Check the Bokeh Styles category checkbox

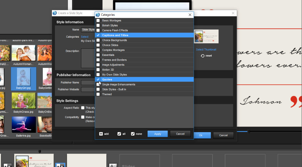(x=98, y=25)
